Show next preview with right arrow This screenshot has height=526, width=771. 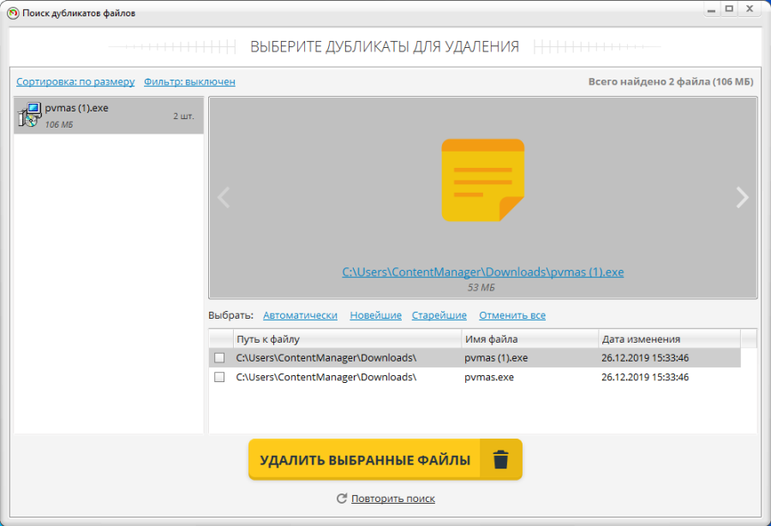[742, 198]
